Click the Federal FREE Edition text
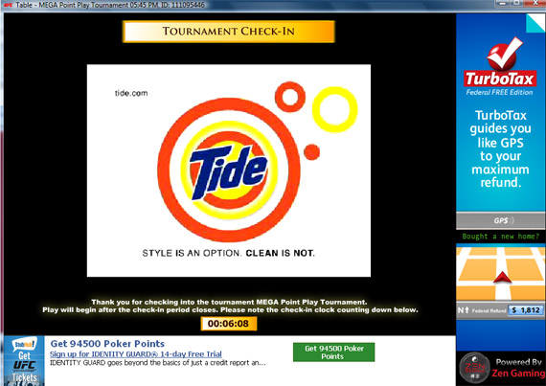The image size is (546, 386). click(x=500, y=92)
